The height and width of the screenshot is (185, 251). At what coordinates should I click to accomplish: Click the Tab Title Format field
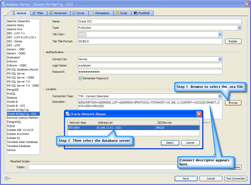(150, 41)
